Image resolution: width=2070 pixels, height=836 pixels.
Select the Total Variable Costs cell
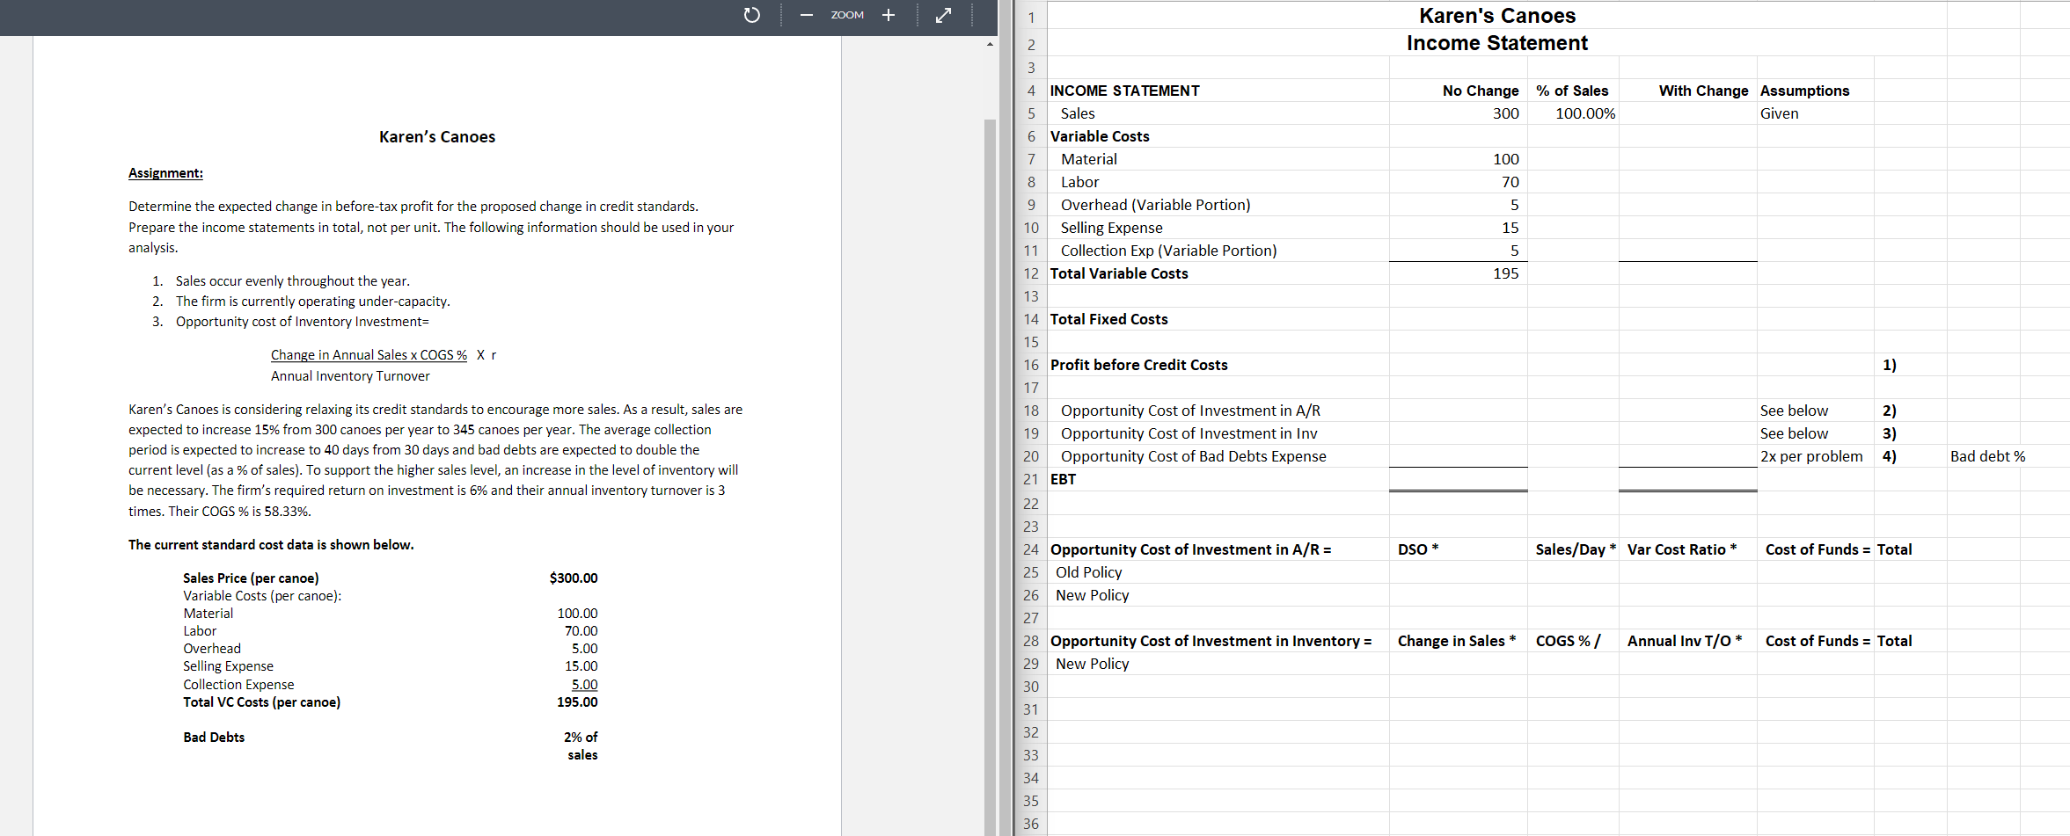1118,273
